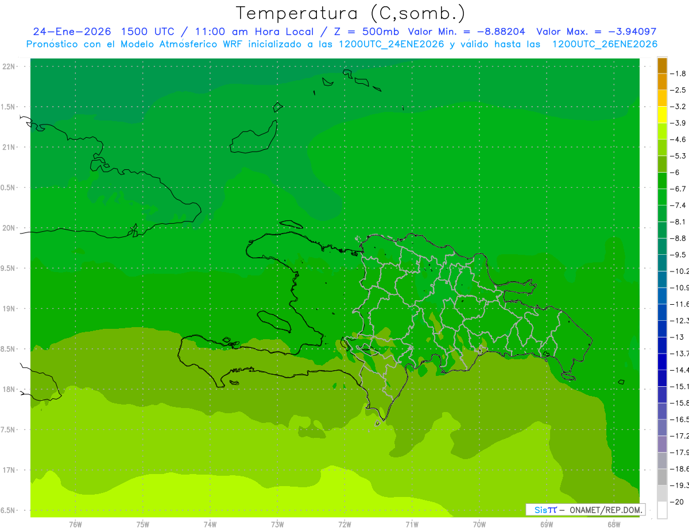Click the "-3.9" color scale value
689x532 pixels.
(x=678, y=123)
